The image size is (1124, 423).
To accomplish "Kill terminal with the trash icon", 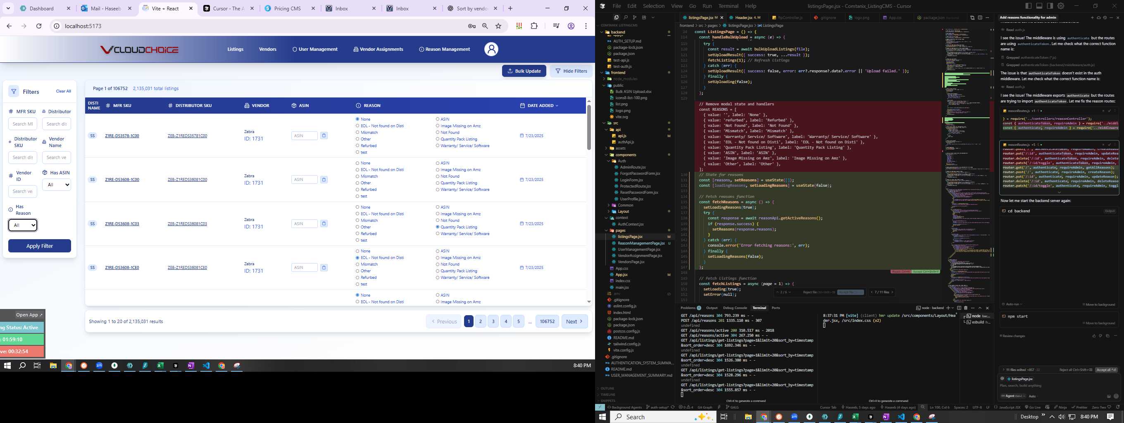I will pyautogui.click(x=966, y=308).
